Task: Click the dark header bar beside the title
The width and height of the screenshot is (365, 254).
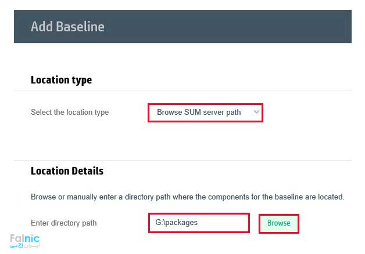Action: pyautogui.click(x=232, y=27)
